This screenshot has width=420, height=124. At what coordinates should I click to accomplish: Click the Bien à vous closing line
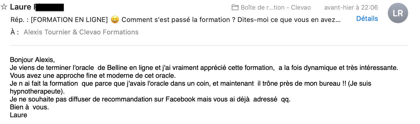pos(29,107)
